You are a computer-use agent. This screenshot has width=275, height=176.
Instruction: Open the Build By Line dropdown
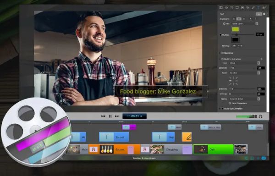245,73
